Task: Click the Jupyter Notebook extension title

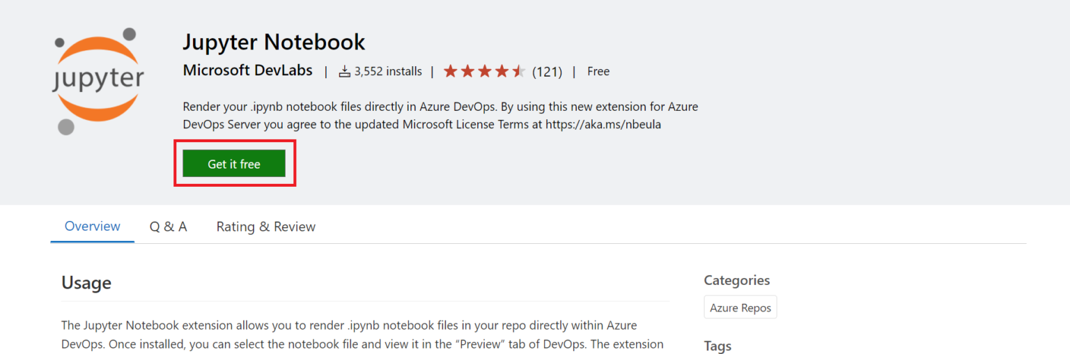Action: click(x=274, y=42)
